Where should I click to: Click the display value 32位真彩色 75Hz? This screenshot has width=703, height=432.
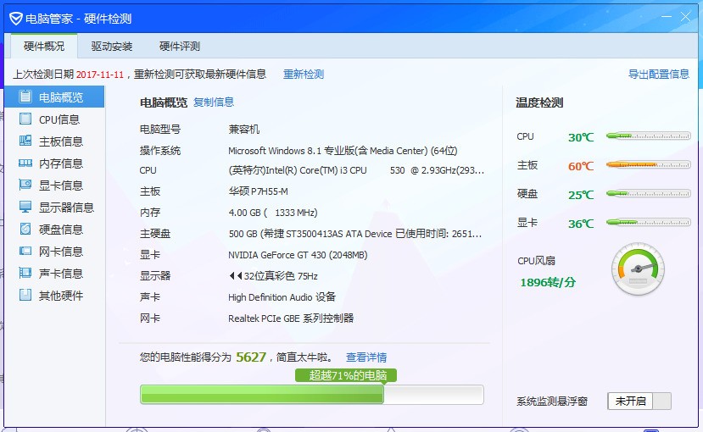(273, 276)
